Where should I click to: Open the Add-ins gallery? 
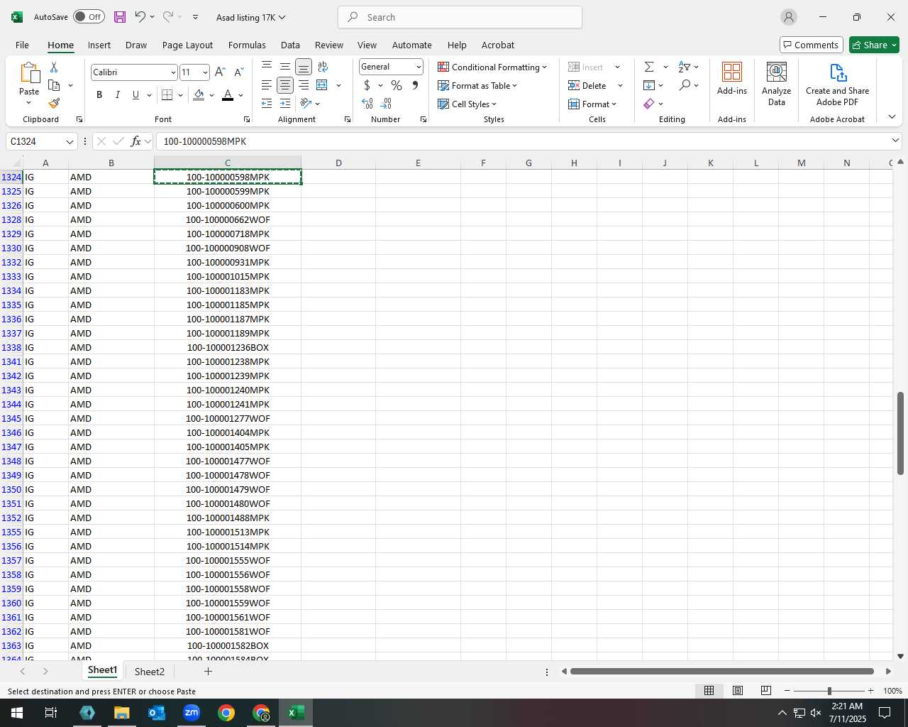click(x=732, y=78)
